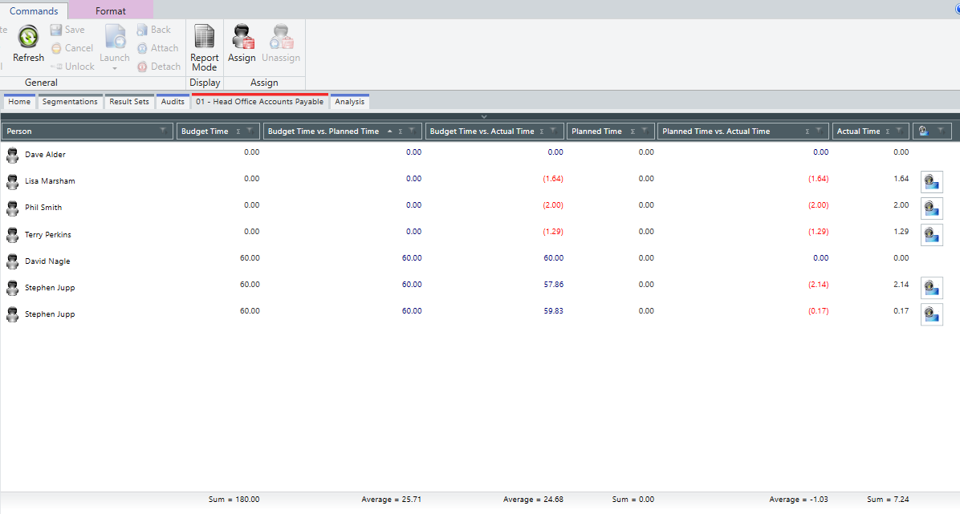Open time detail icon for Phil Smith
Image resolution: width=960 pixels, height=514 pixels.
point(932,208)
